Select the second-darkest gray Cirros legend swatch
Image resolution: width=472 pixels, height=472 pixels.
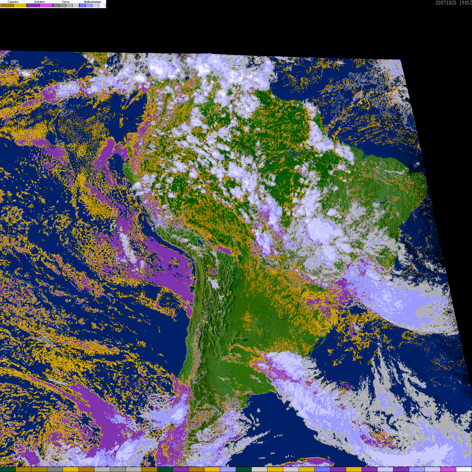pyautogui.click(x=63, y=5)
